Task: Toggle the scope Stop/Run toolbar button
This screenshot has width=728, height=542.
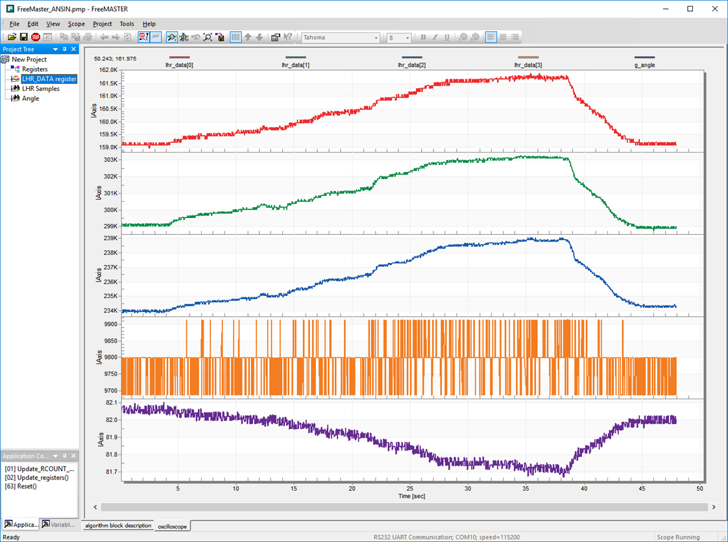Action: (144, 37)
